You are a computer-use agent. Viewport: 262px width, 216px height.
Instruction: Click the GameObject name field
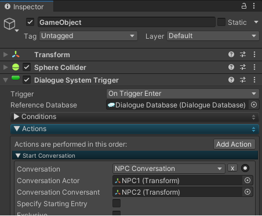tap(126, 22)
